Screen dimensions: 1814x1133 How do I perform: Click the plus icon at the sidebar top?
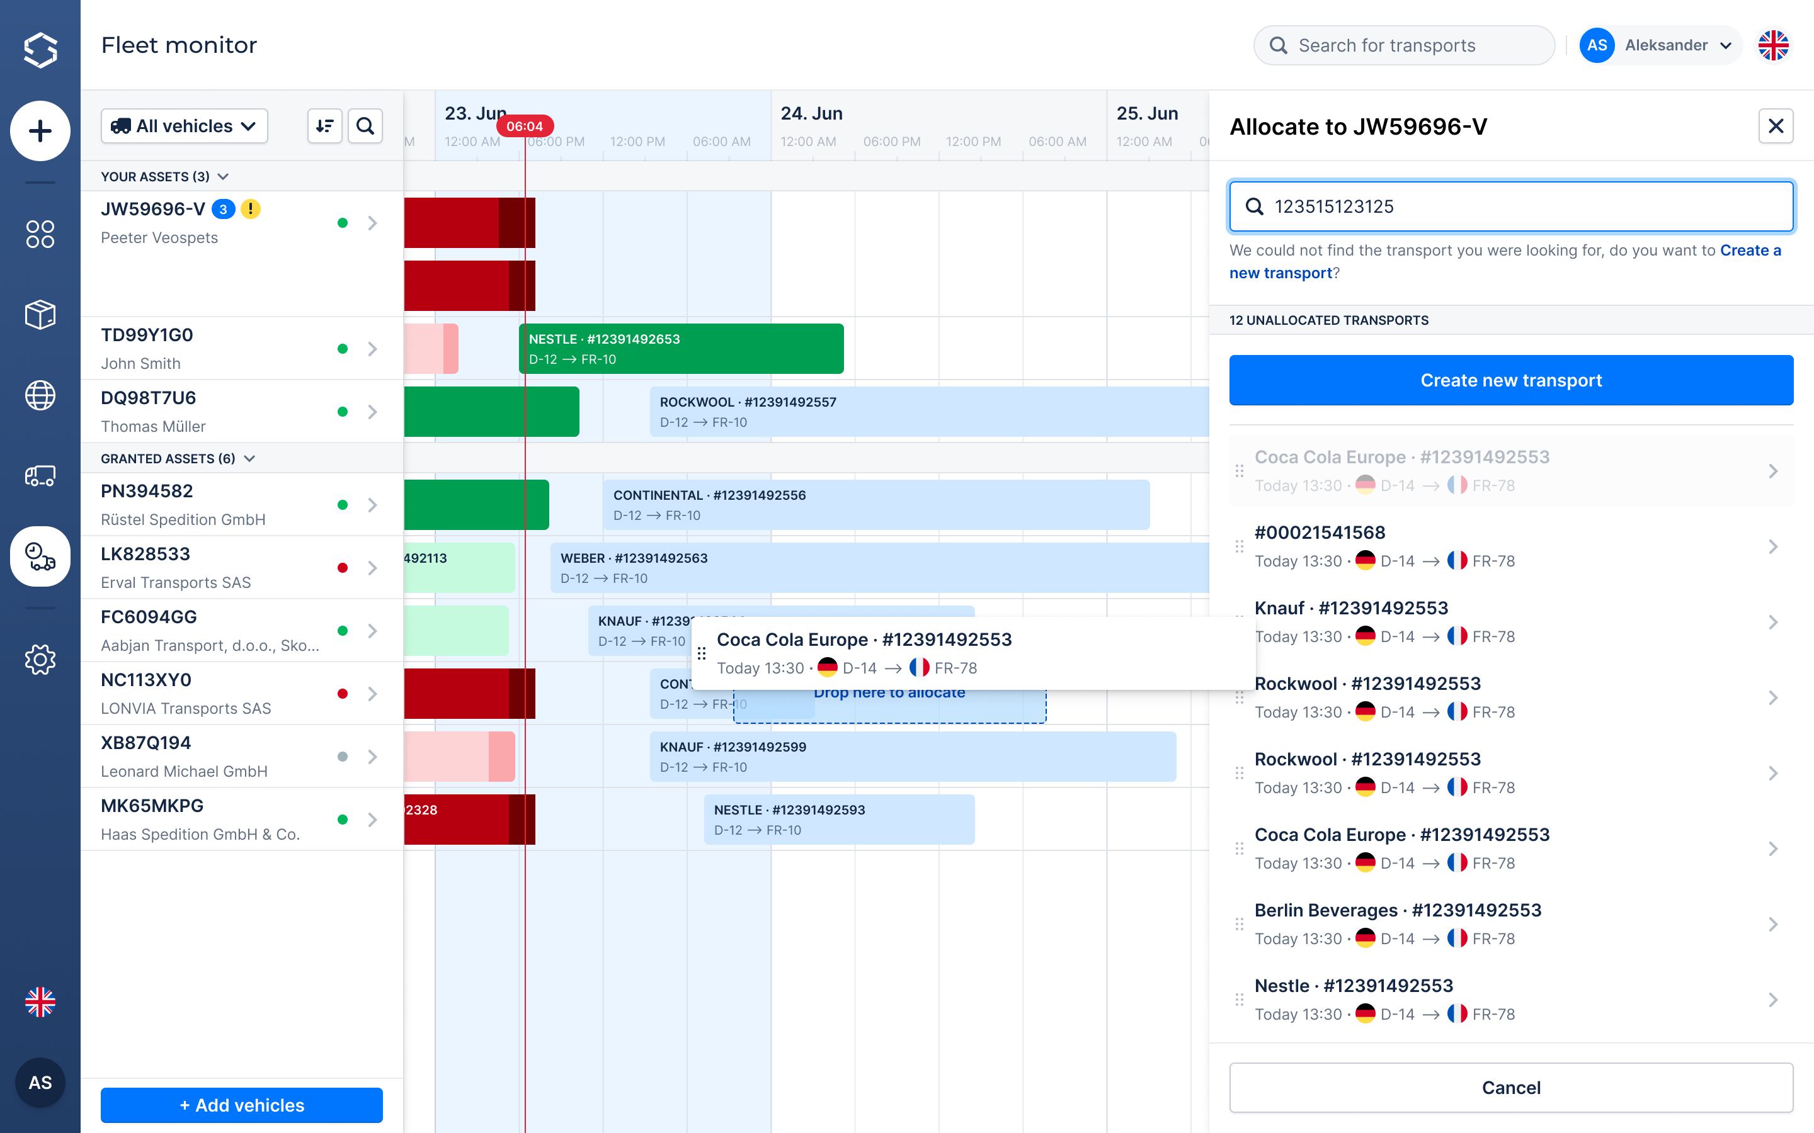click(x=40, y=131)
